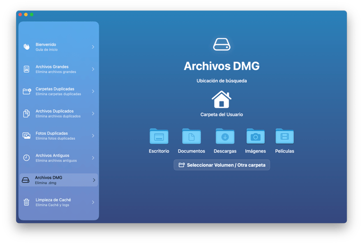Select the Imágenes folder icon
Image resolution: width=363 pixels, height=244 pixels.
tap(255, 136)
